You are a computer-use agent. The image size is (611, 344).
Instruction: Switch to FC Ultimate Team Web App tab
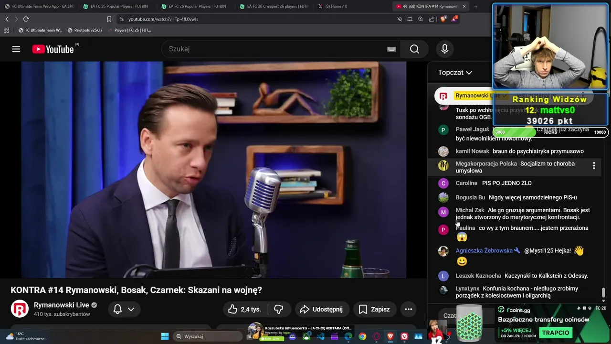[x=39, y=6]
